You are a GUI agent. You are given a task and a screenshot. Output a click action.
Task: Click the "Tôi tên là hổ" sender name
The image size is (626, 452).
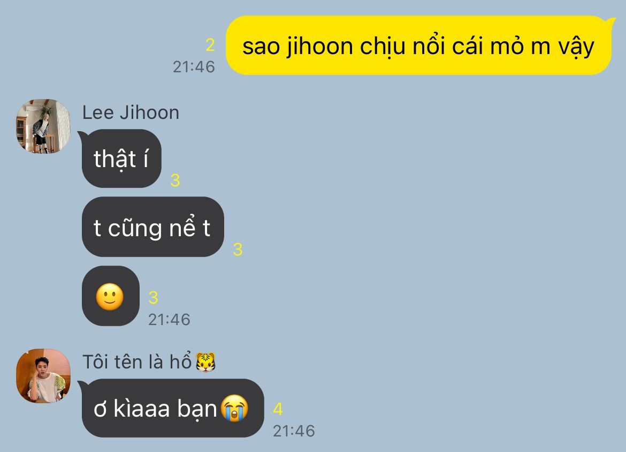[x=137, y=362]
